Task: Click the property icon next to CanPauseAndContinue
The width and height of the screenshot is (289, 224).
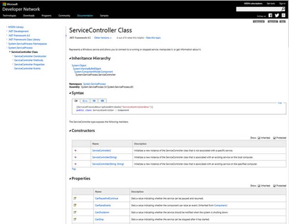Action: [x=75, y=199]
